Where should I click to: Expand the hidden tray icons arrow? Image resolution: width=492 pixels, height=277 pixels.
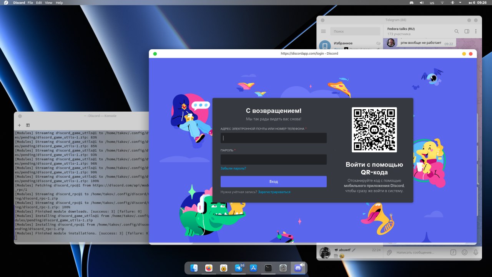click(461, 3)
